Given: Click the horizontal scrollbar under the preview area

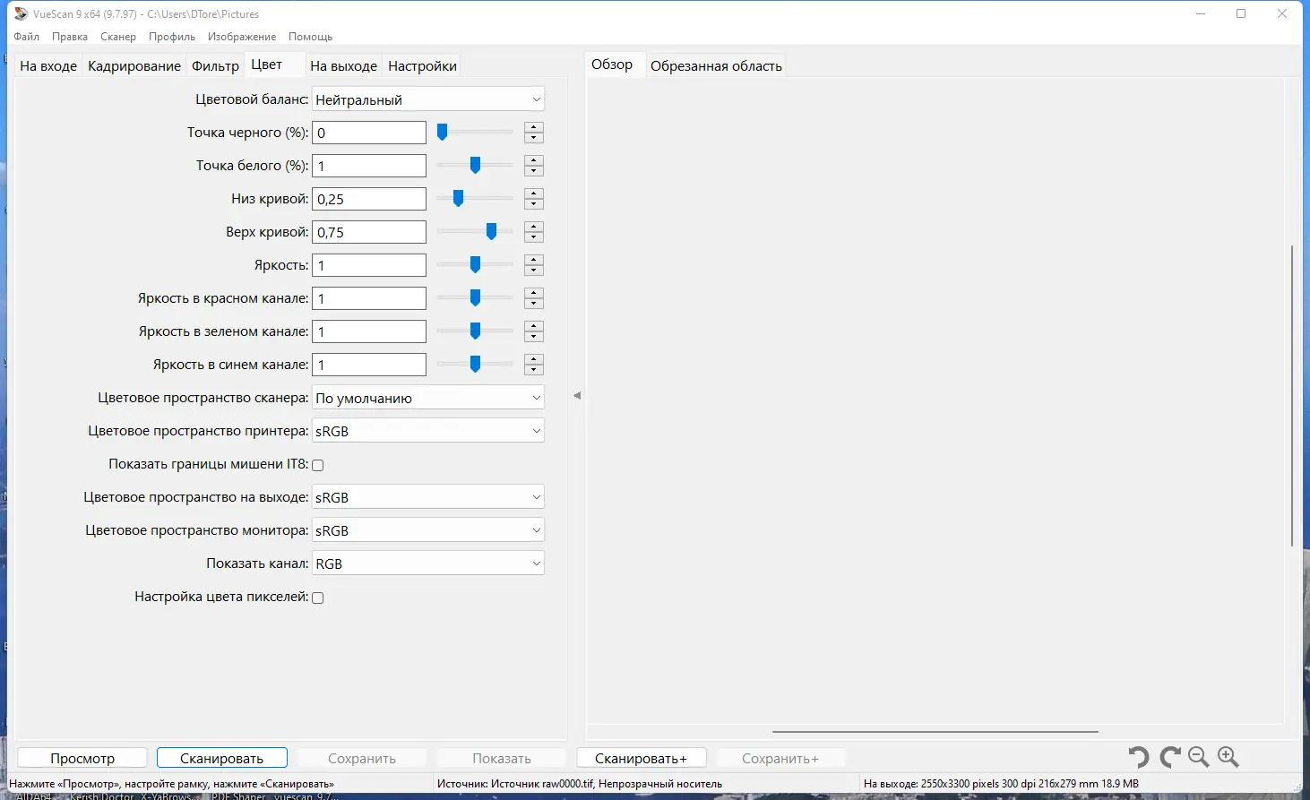Looking at the screenshot, I should pyautogui.click(x=935, y=732).
